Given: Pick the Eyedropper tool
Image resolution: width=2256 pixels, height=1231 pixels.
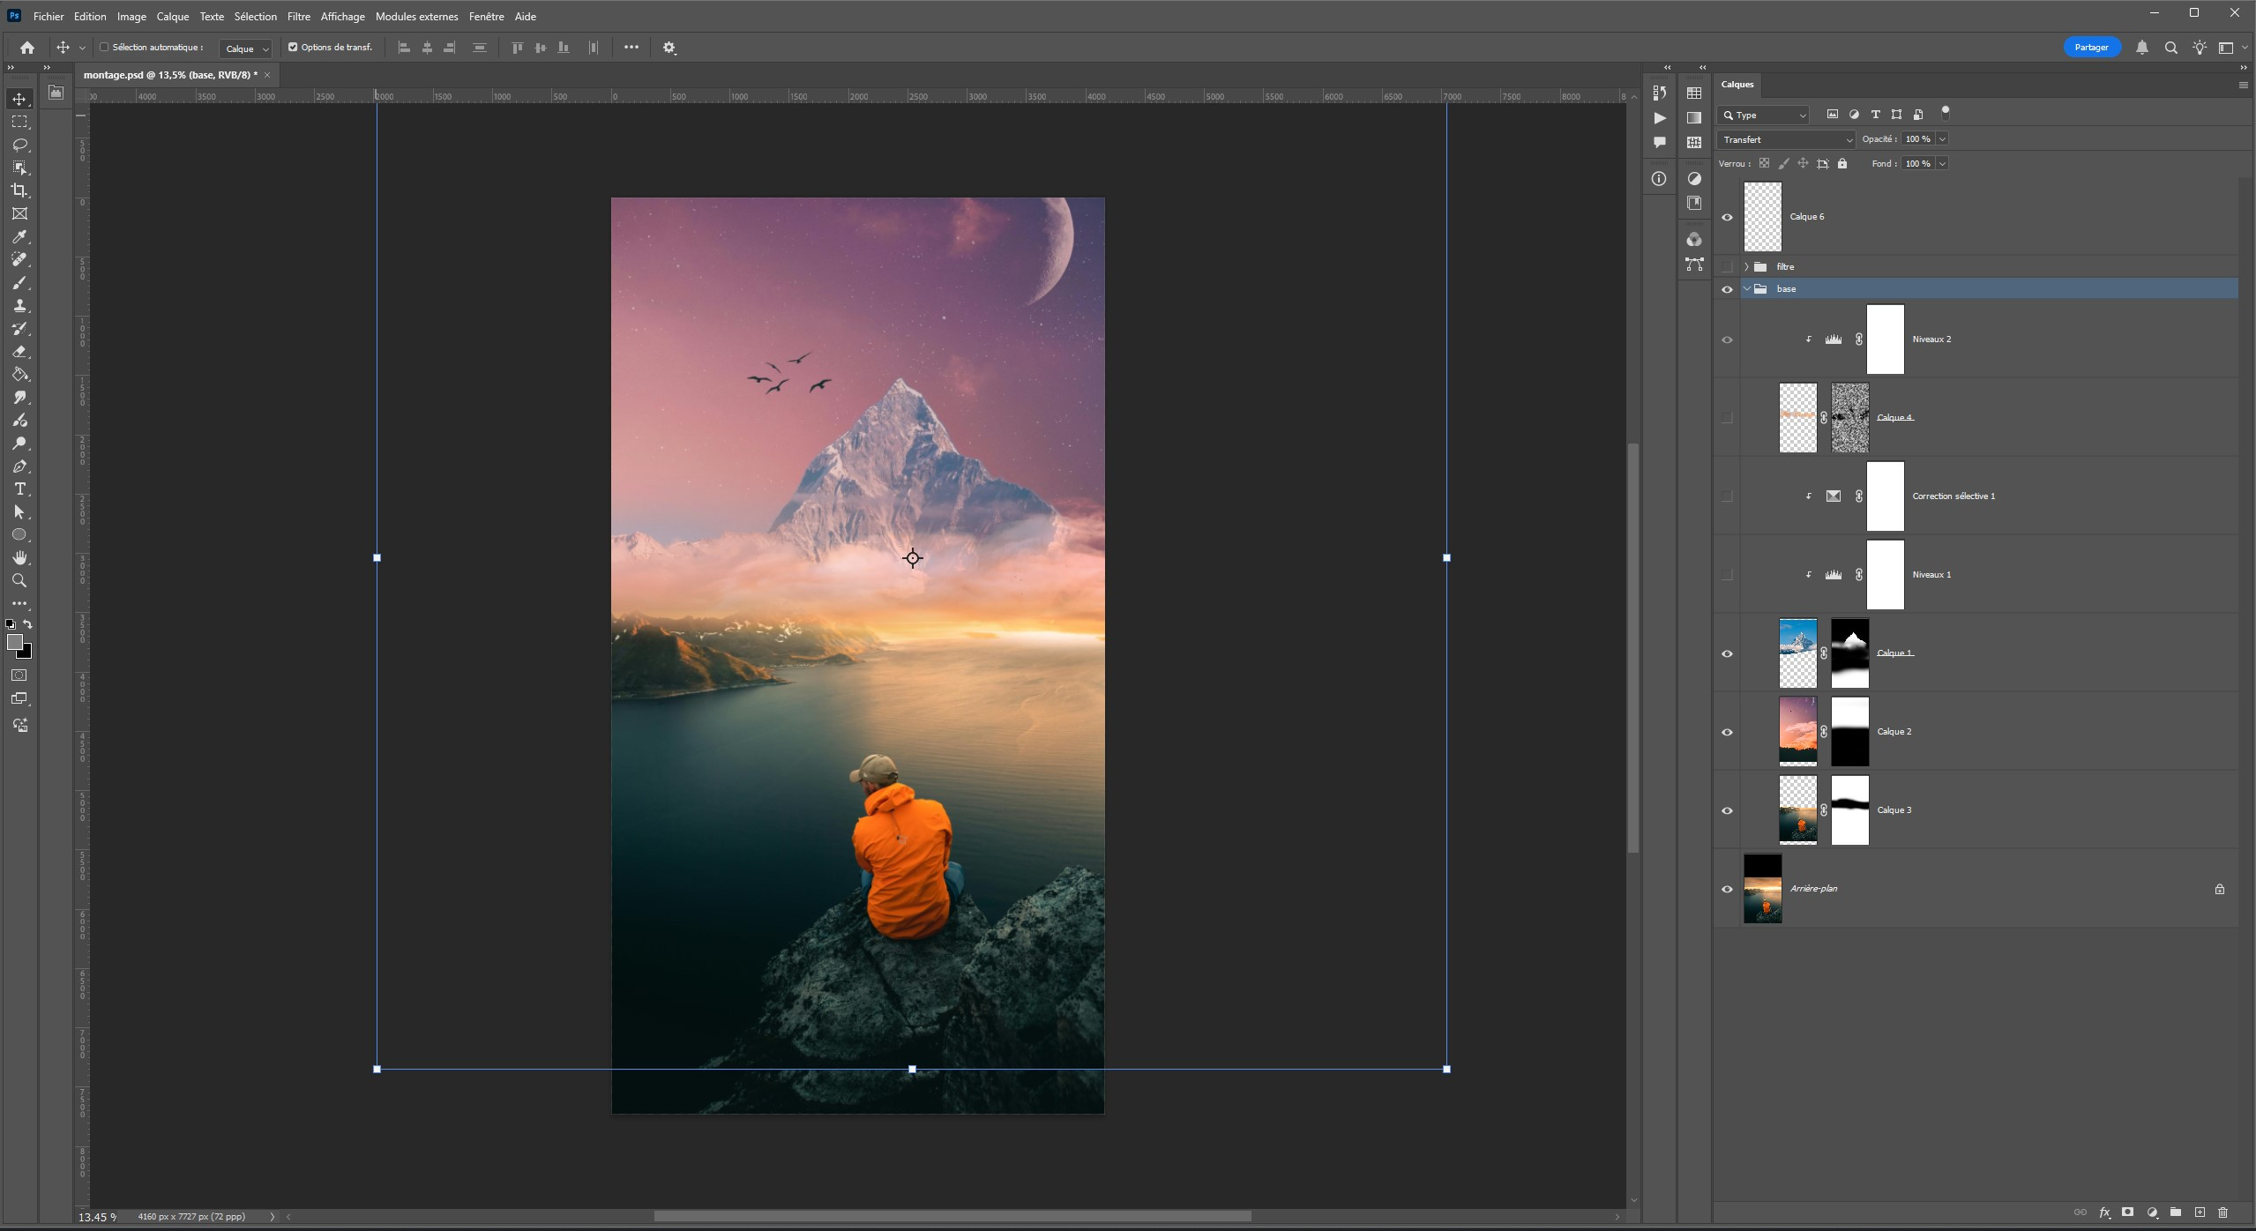Looking at the screenshot, I should tap(19, 236).
